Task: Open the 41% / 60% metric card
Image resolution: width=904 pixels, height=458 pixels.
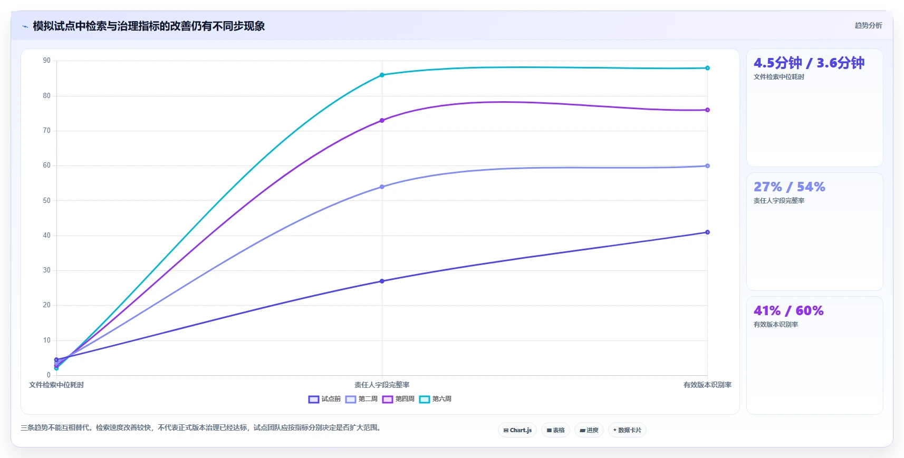Action: pos(814,355)
